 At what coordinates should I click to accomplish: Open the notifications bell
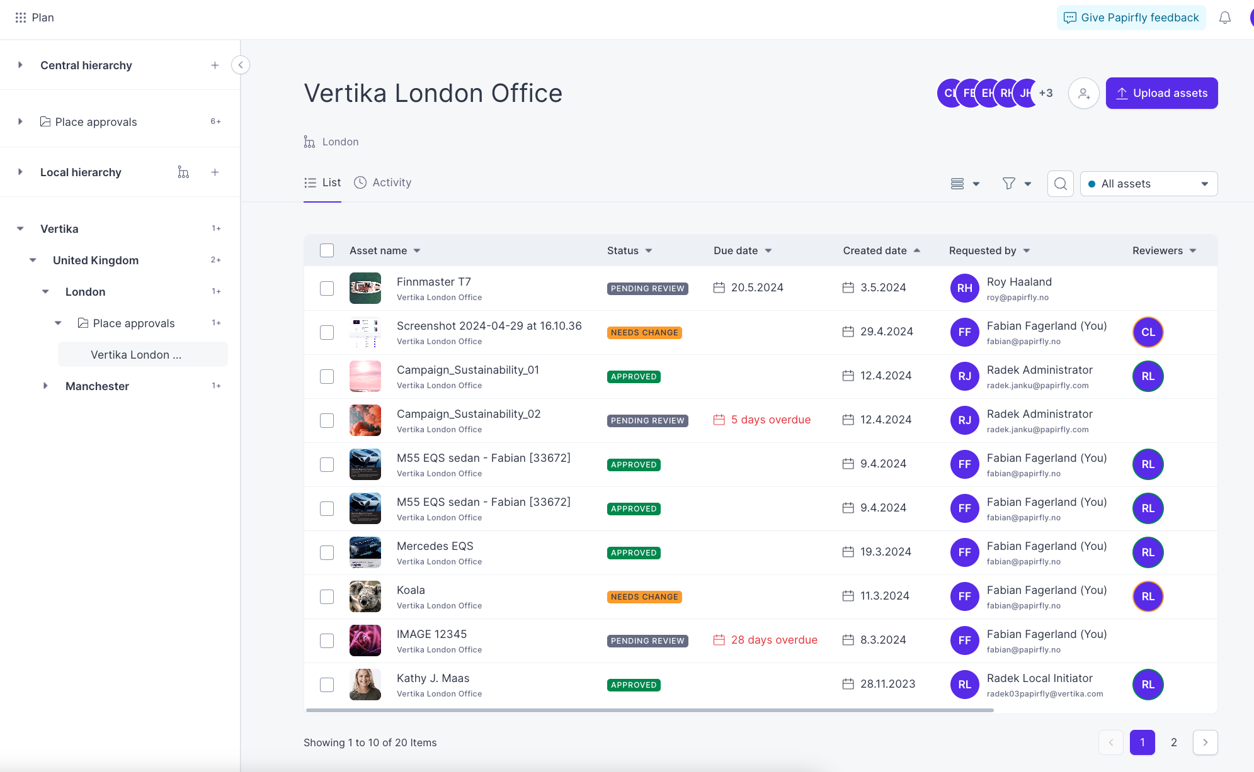coord(1224,18)
